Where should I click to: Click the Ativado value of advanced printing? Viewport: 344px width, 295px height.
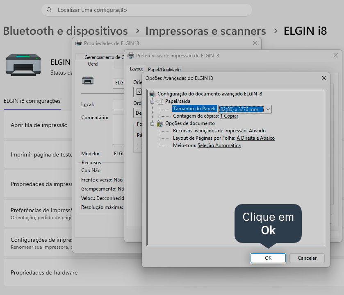click(x=257, y=131)
